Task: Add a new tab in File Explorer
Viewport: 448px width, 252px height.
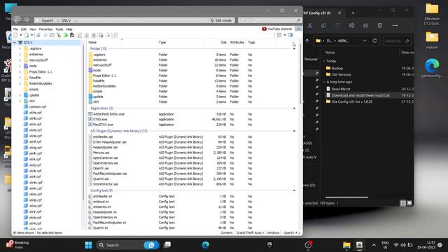Action: pos(353,13)
